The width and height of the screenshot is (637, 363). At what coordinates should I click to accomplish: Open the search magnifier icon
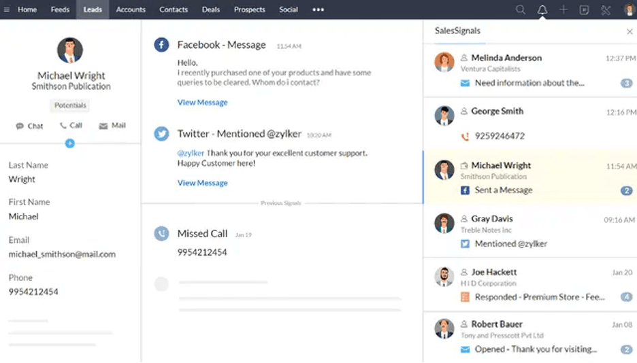(x=521, y=10)
